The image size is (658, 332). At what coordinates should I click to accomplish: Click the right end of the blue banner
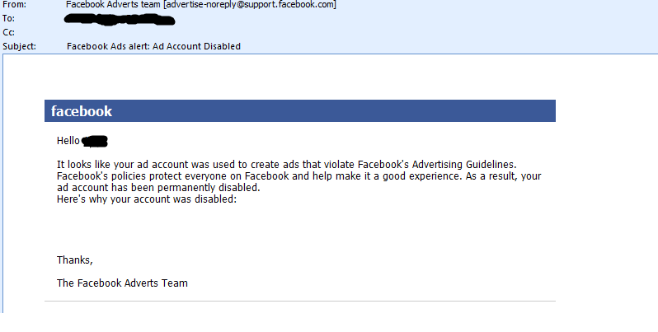[544, 111]
